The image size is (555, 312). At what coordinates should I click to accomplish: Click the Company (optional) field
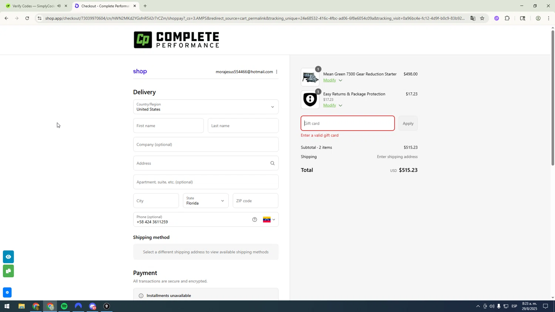click(x=206, y=145)
